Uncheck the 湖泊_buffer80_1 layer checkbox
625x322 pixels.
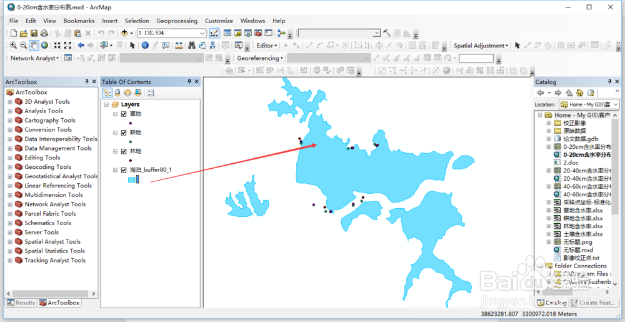(x=124, y=170)
